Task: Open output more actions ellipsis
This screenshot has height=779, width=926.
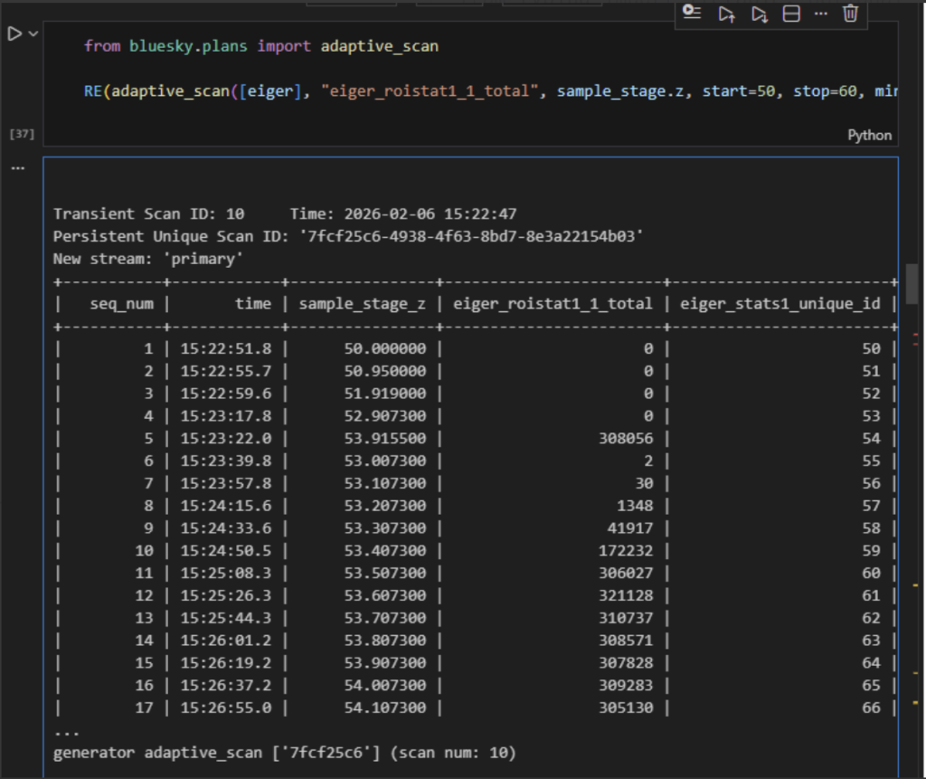Action: point(17,167)
